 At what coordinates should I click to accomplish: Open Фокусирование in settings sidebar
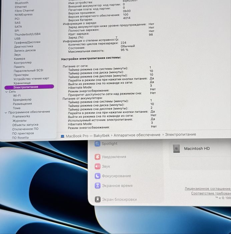click(x=117, y=176)
